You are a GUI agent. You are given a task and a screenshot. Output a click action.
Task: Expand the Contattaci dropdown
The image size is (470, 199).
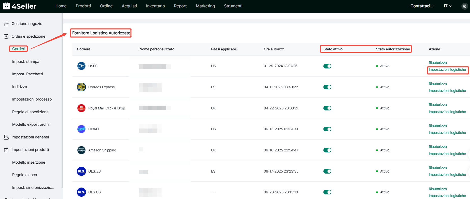[x=422, y=6]
